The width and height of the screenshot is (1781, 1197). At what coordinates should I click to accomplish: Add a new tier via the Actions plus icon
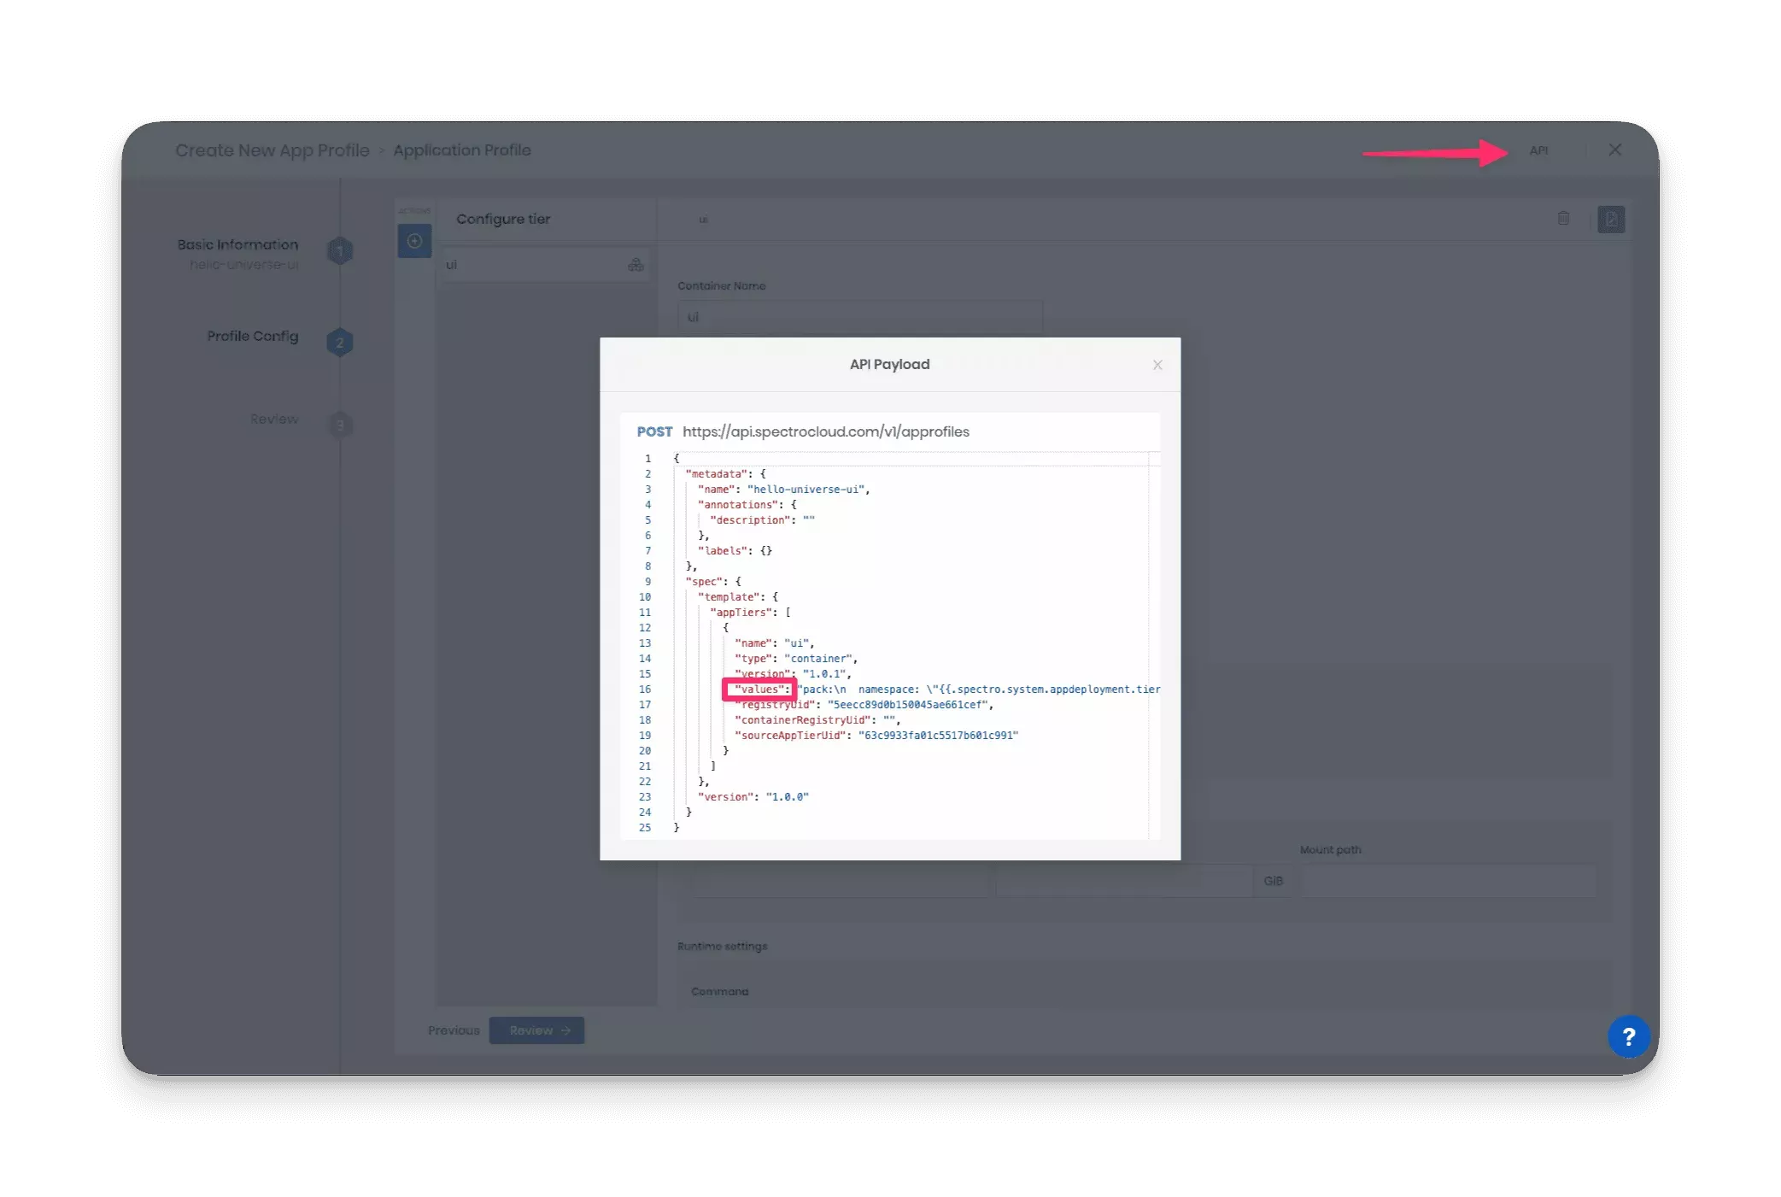414,241
